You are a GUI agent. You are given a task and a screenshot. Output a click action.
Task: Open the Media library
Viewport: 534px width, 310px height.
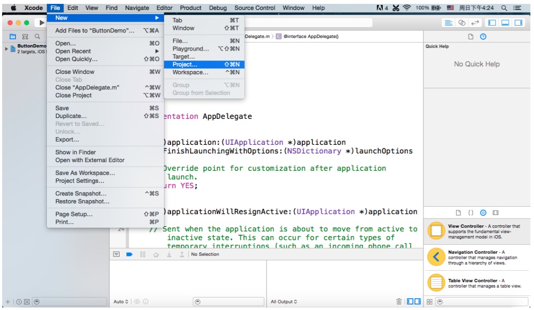[x=496, y=213]
